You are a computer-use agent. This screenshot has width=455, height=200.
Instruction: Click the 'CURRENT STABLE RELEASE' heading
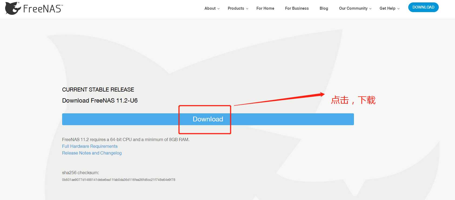pos(98,90)
